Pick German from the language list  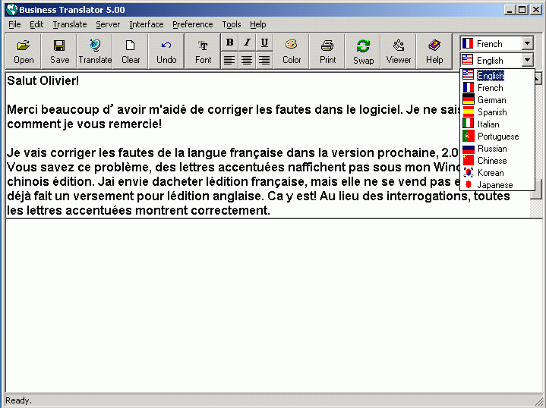(497, 99)
